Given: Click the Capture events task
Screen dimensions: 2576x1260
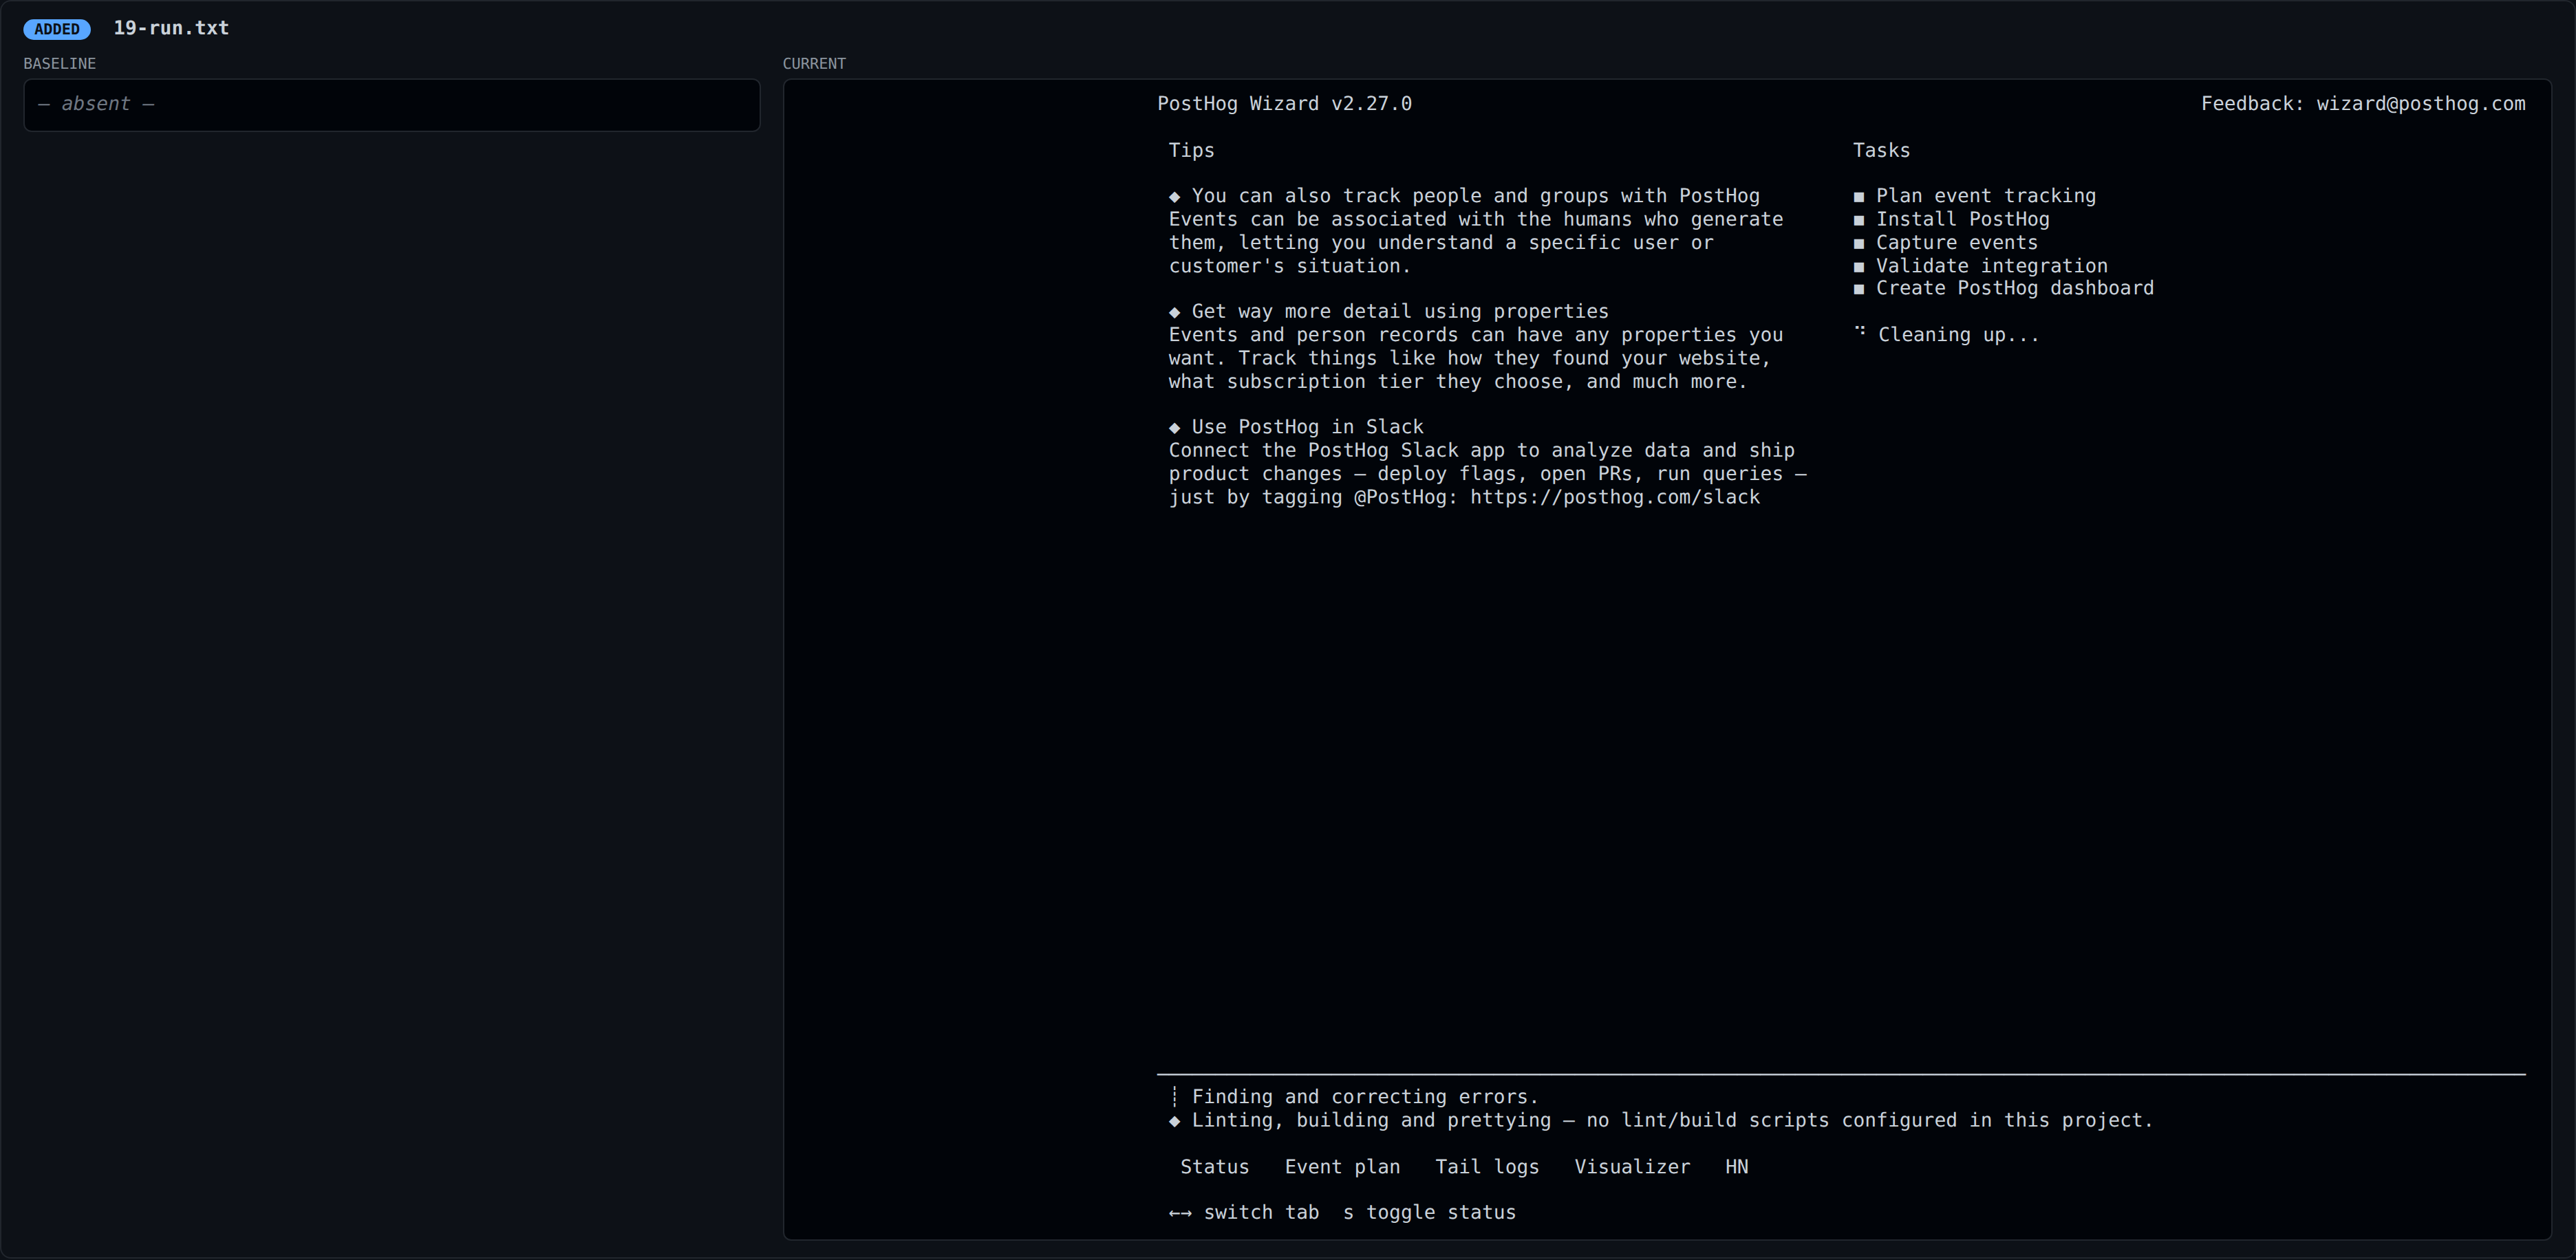Looking at the screenshot, I should (x=1956, y=242).
